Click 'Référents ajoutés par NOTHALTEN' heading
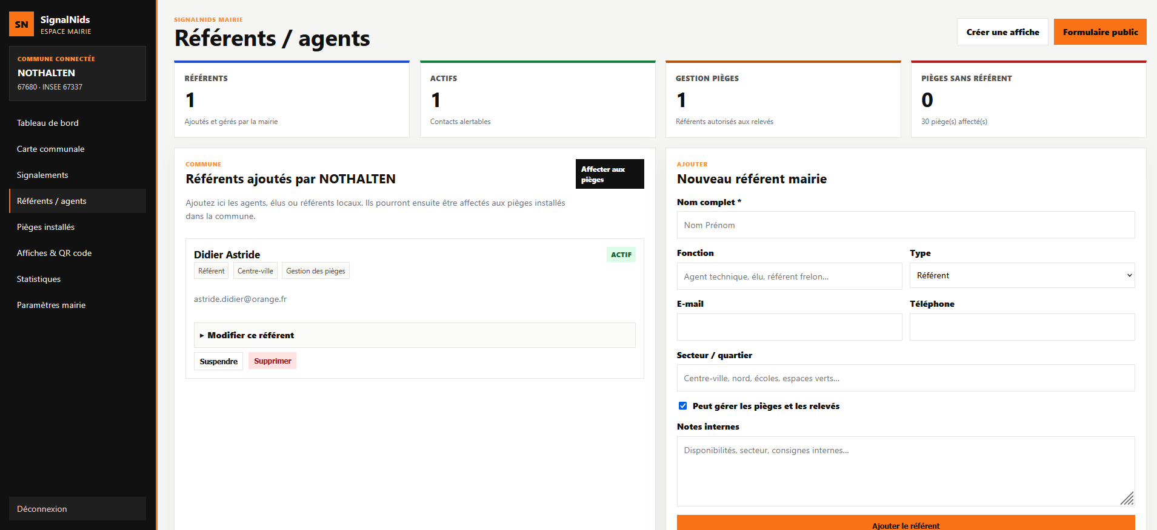This screenshot has width=1157, height=530. 290,179
